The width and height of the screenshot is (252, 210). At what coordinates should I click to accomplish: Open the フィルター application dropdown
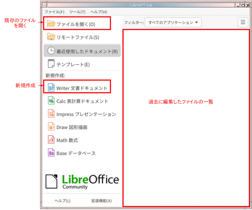click(173, 23)
